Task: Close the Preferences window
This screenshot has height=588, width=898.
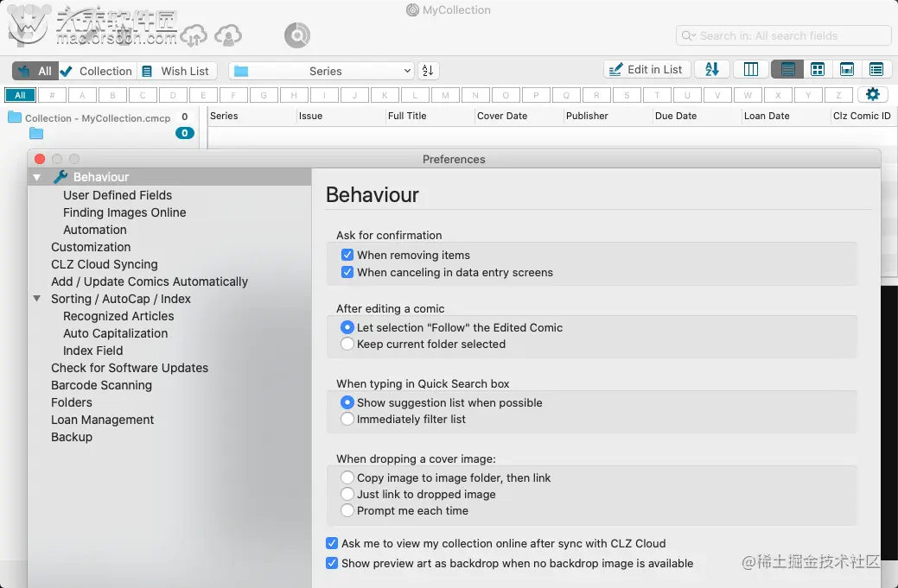Action: (x=40, y=159)
